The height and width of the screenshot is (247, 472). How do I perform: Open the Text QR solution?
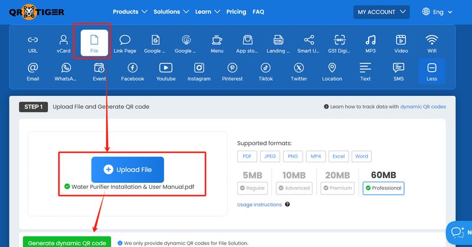(x=365, y=72)
